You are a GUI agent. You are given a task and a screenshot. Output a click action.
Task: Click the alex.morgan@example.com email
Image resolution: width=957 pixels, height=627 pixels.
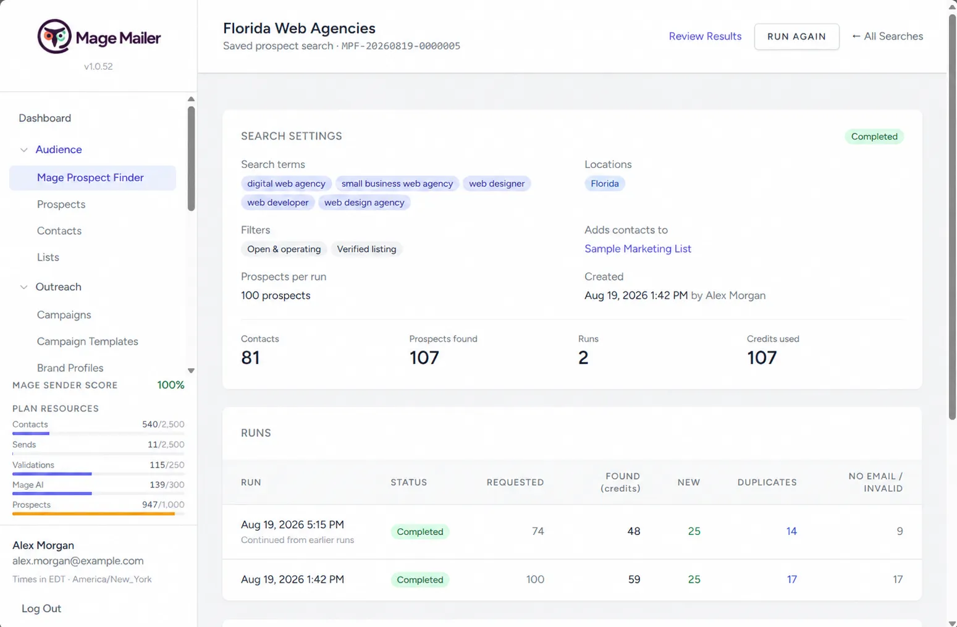78,561
